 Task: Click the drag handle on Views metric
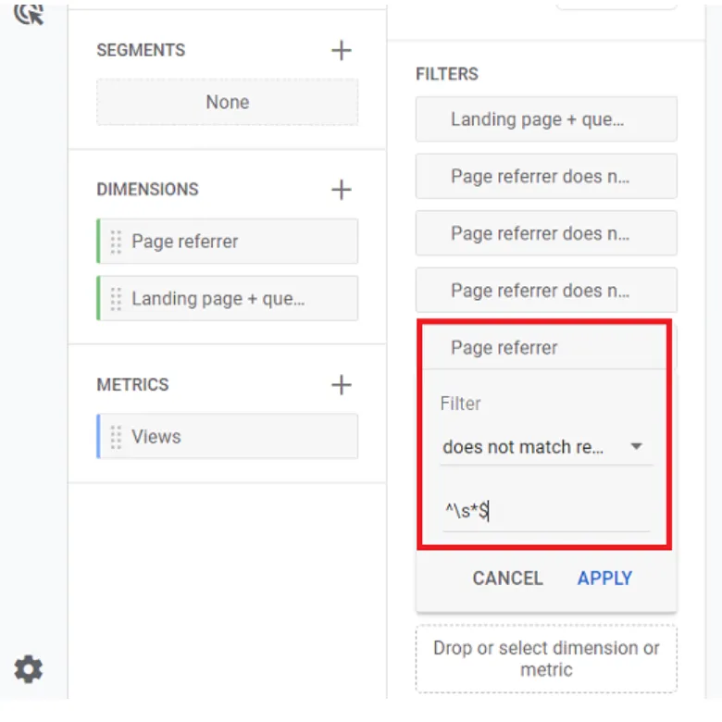[x=116, y=437]
